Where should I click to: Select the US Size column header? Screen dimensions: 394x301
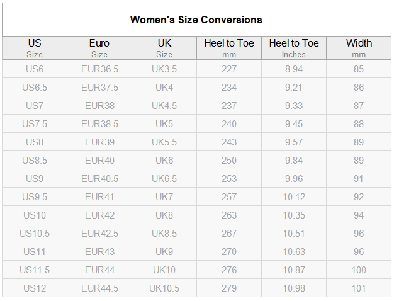(x=35, y=48)
